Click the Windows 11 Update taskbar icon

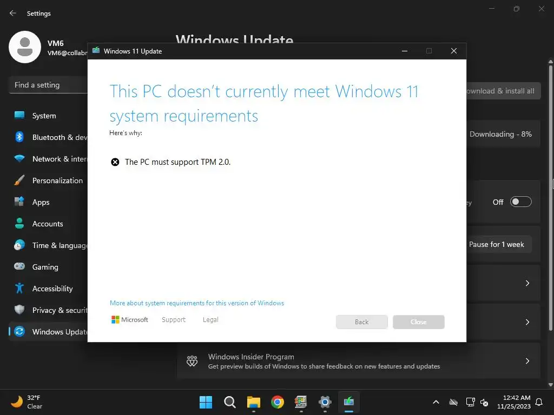[349, 402]
